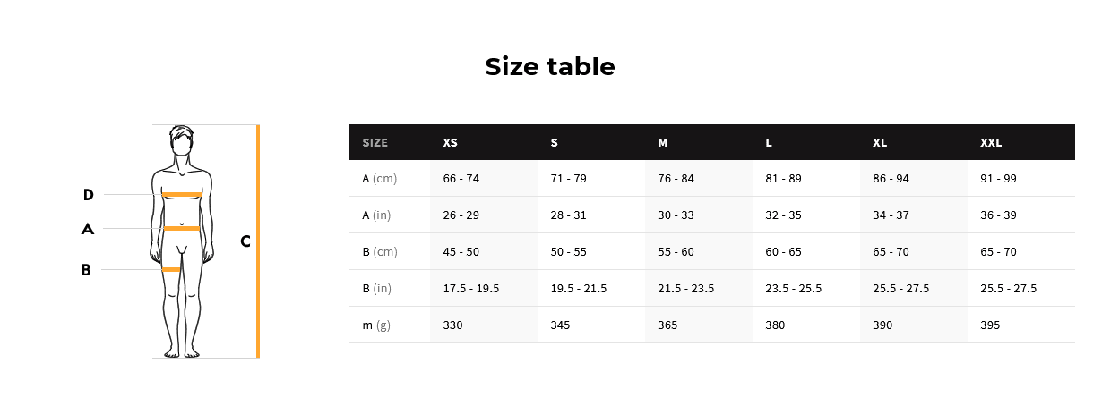Click the vertical orange height bar
Viewport: 1102px width, 414px height.
pyautogui.click(x=258, y=241)
